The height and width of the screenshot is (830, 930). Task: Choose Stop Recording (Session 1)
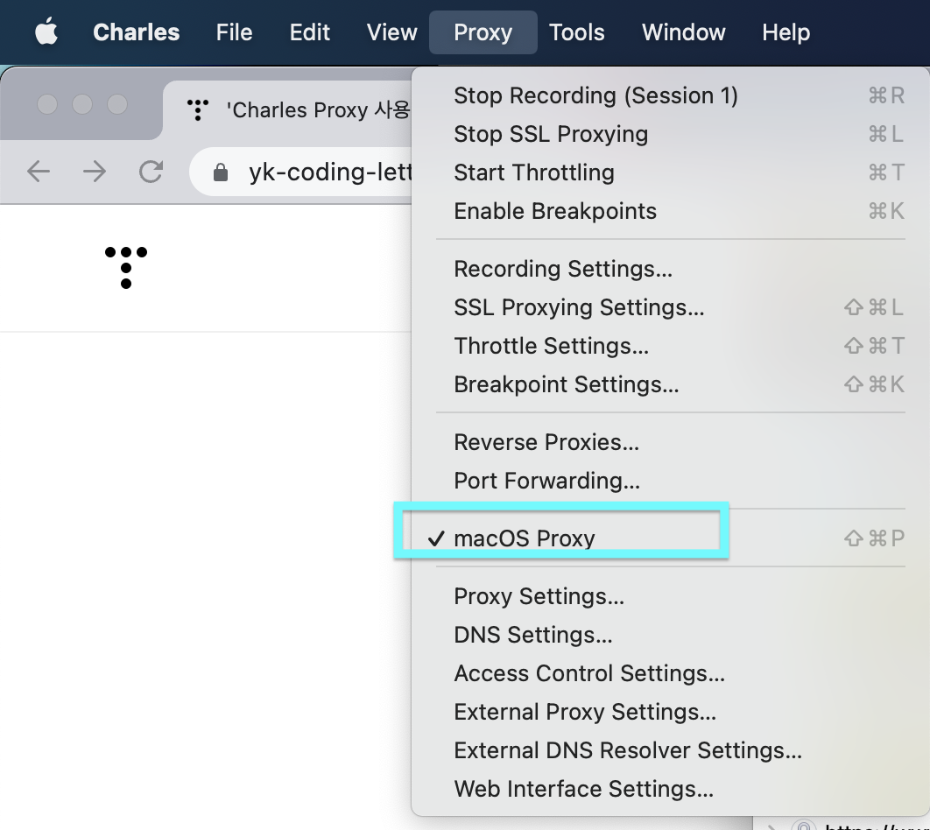tap(670, 95)
